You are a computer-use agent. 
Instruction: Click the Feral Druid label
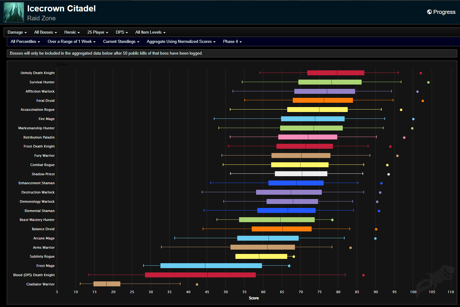point(45,101)
